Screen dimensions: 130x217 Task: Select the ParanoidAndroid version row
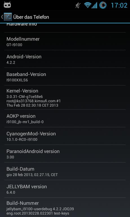click(x=65, y=153)
